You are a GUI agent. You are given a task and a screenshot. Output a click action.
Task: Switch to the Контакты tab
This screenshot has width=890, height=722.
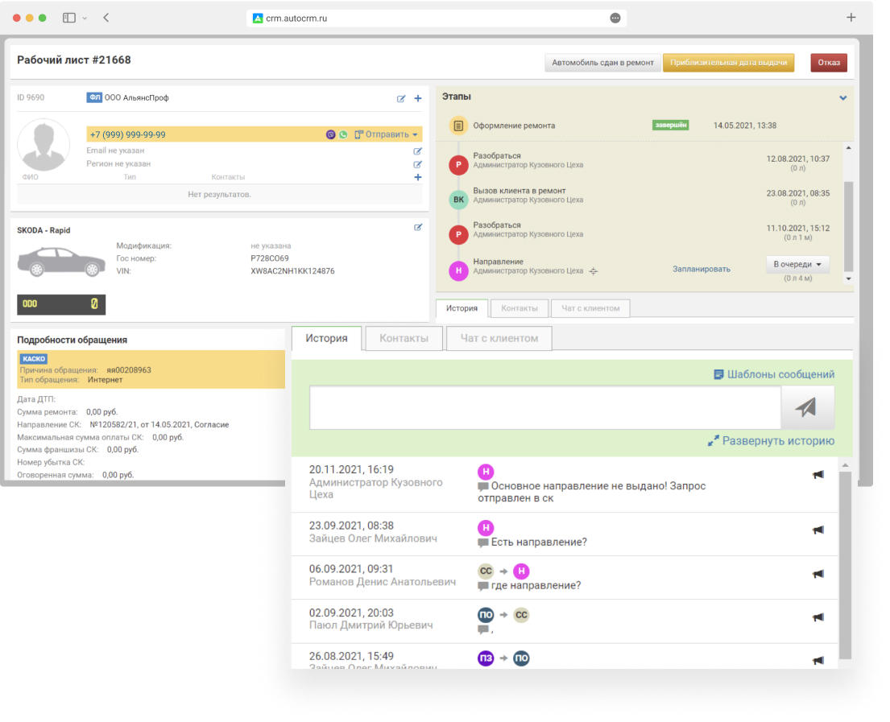click(x=404, y=338)
